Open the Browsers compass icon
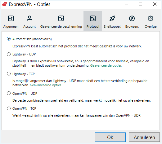Image resolution: width=162 pixels, height=144 pixels. click(x=132, y=18)
